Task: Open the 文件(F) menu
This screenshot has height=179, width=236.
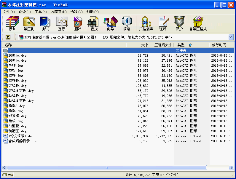Action: pyautogui.click(x=9, y=12)
